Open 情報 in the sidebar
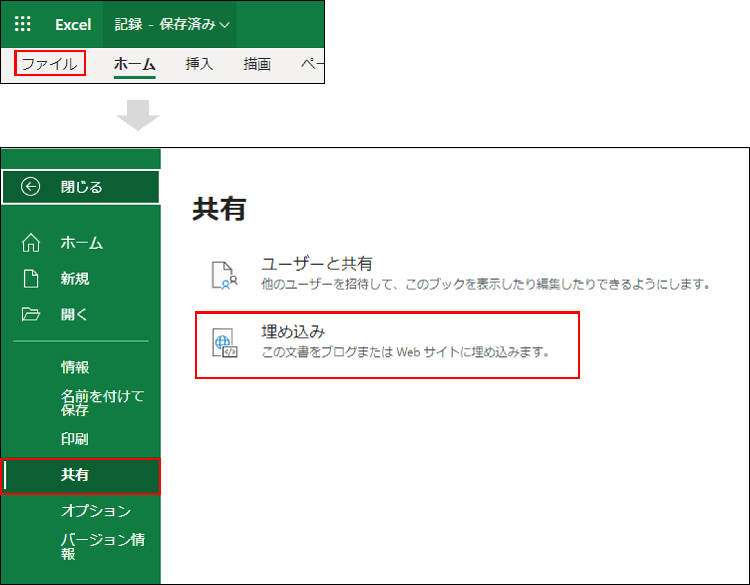 [75, 367]
